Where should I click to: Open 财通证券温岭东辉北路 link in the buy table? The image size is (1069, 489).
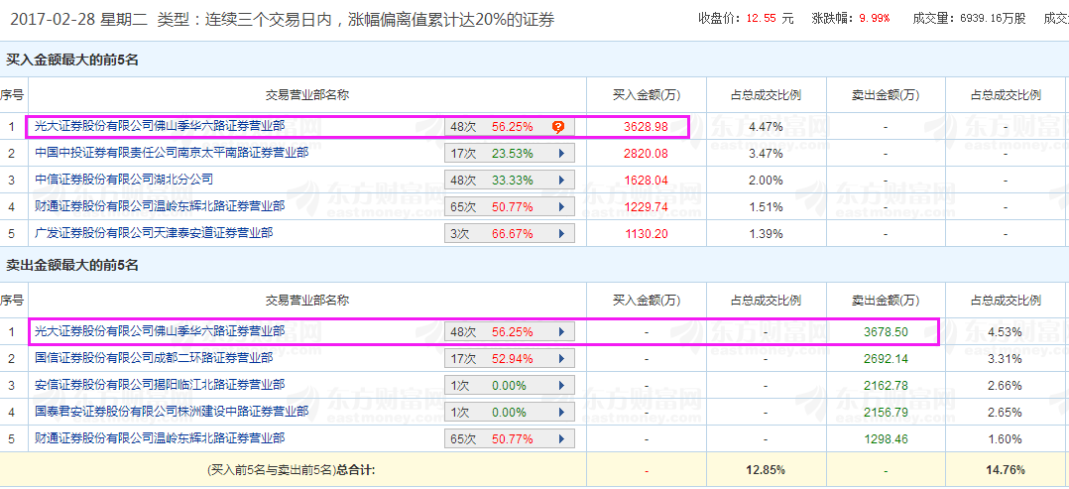coord(160,206)
